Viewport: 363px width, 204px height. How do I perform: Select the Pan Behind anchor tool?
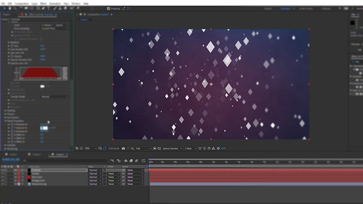click(32, 8)
